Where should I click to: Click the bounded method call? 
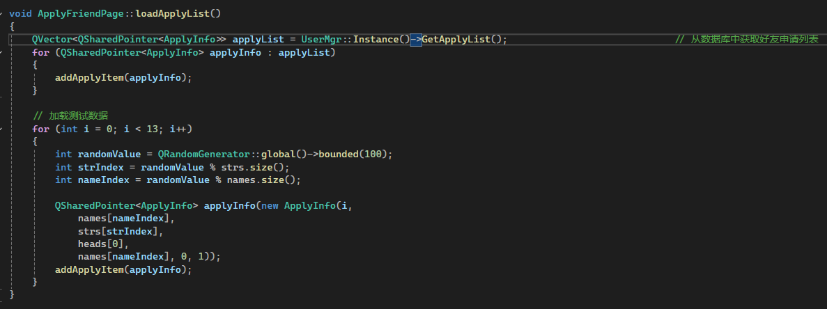[x=338, y=154]
